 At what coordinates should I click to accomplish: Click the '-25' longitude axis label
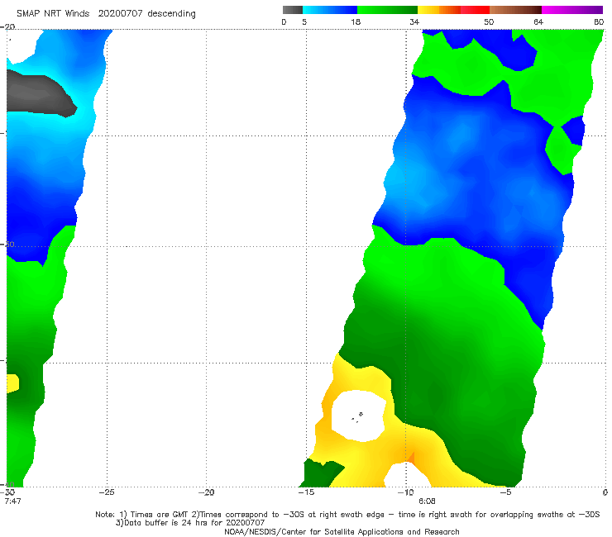click(x=107, y=492)
